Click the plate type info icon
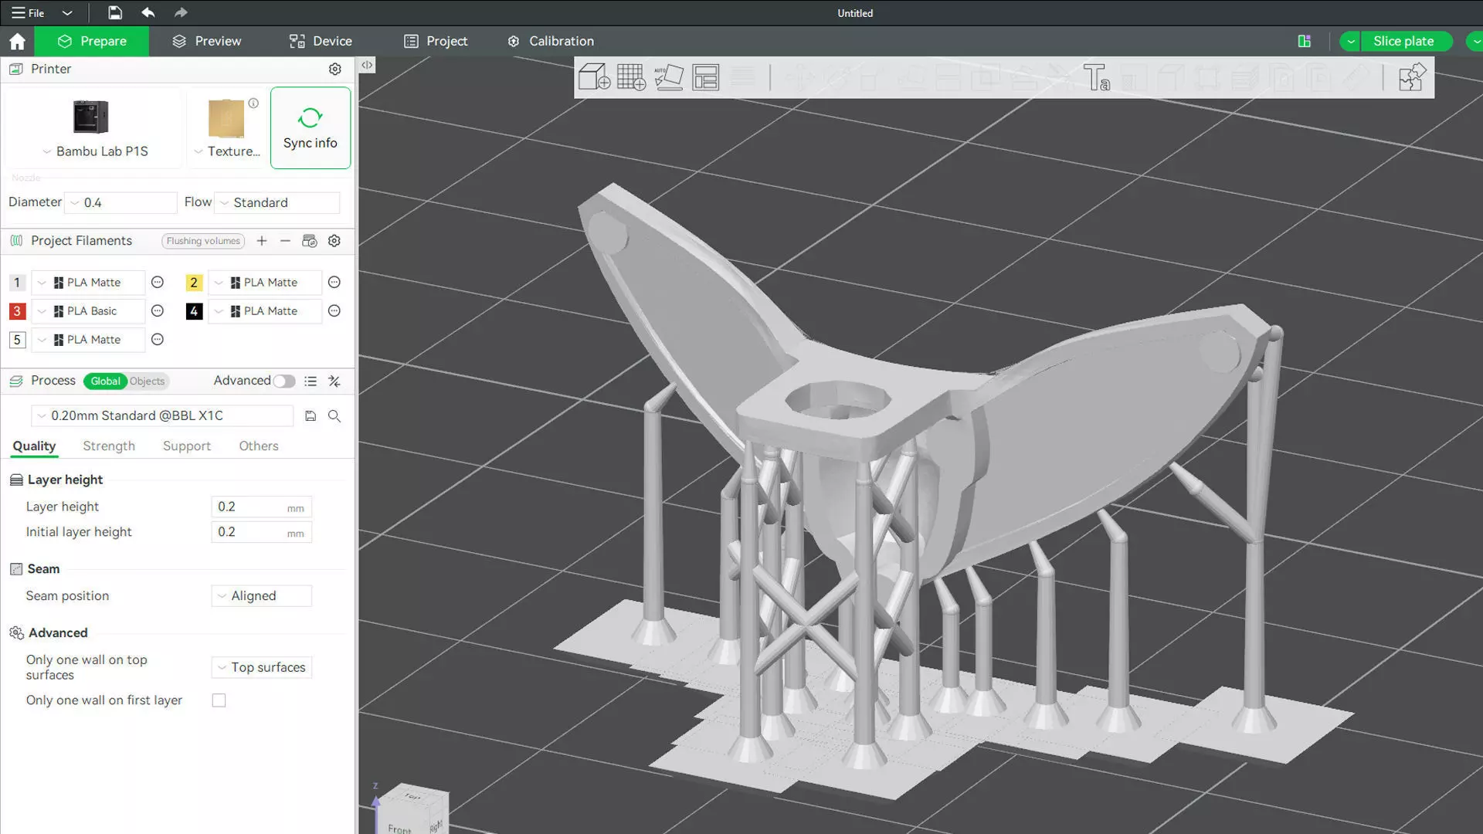Viewport: 1483px width, 834px height. pyautogui.click(x=253, y=103)
